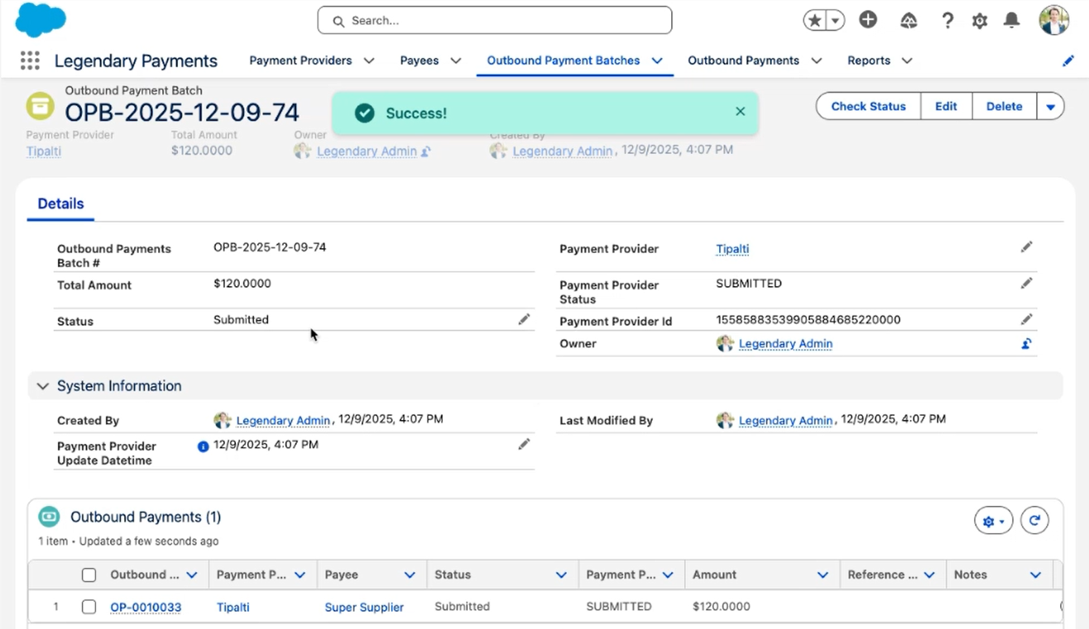Viewport: 1089px width, 629px height.
Task: Open the OP-0010033 payment link
Action: tap(146, 608)
